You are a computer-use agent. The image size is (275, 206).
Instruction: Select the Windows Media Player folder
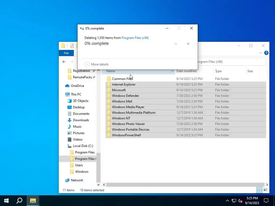coord(186,107)
